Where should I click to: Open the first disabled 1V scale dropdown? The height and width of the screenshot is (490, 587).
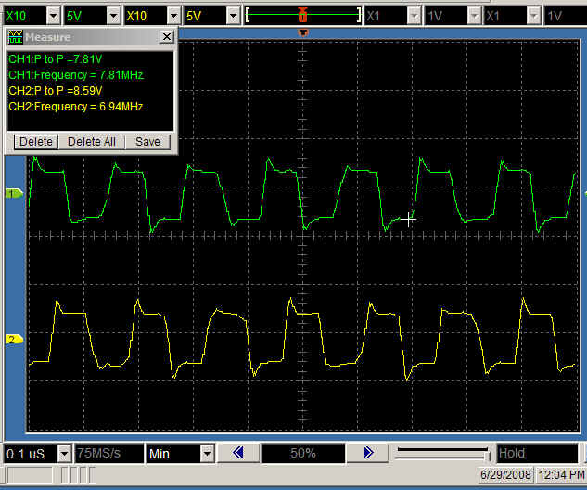click(x=474, y=16)
